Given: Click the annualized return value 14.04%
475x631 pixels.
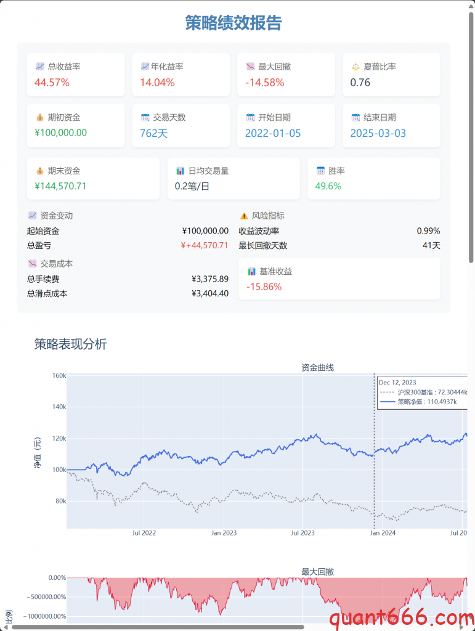Looking at the screenshot, I should pos(157,83).
